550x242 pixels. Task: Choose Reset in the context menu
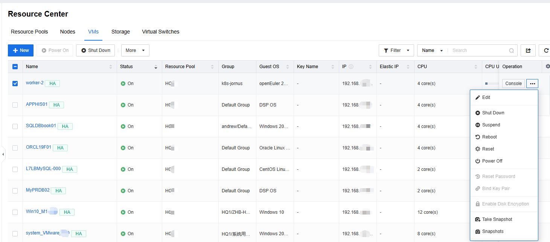click(504, 149)
